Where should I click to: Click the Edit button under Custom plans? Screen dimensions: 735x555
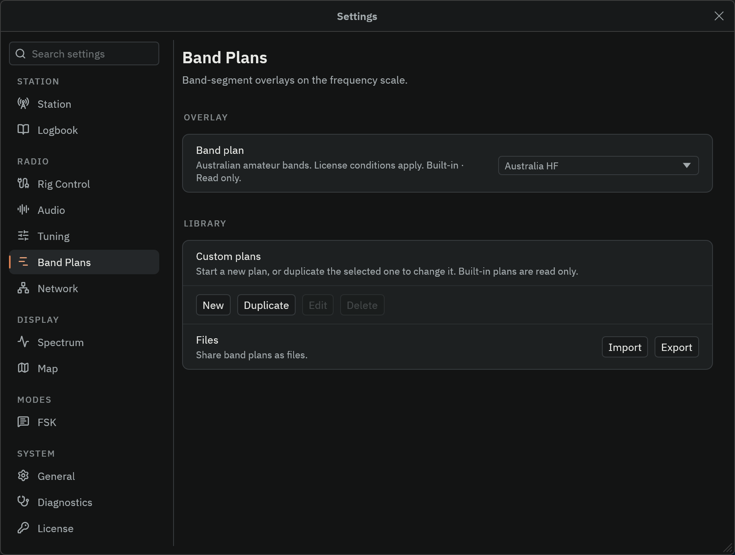coord(318,305)
